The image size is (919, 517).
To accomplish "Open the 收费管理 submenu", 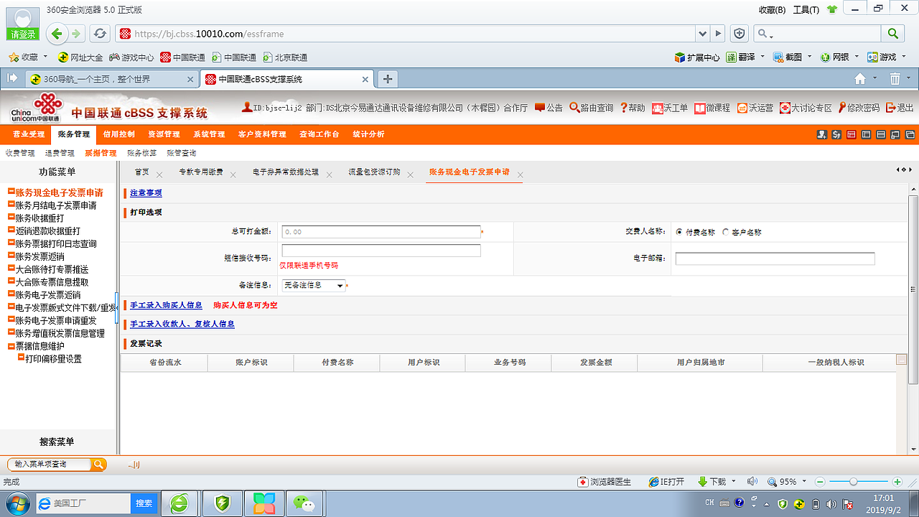I will [20, 153].
